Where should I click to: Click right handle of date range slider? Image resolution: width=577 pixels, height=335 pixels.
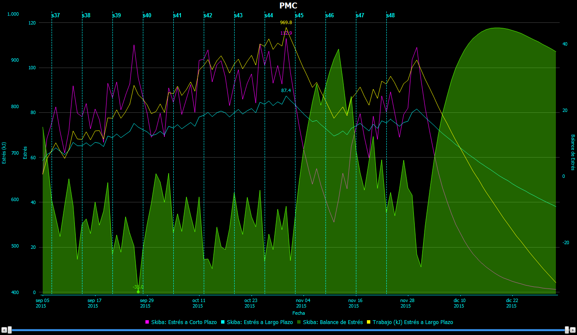(567, 330)
